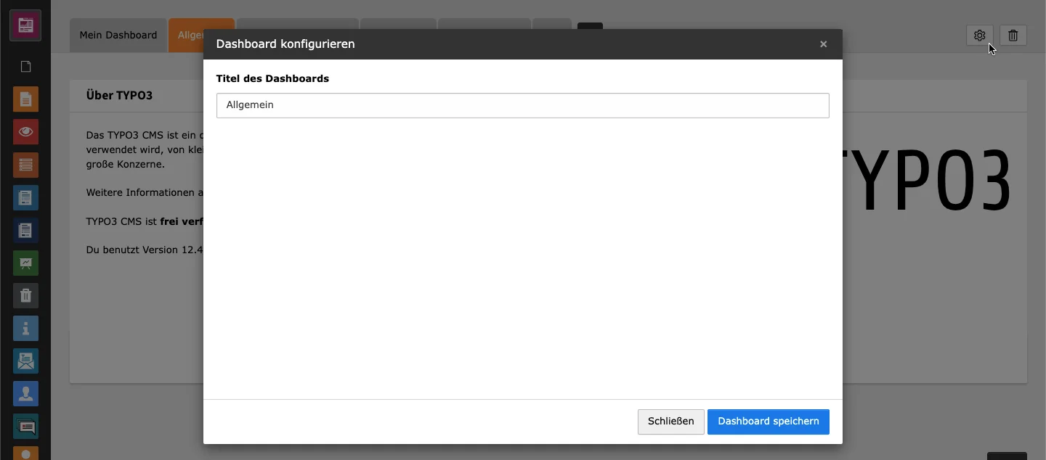Open the Dashboard module at sidebar top

tap(25, 25)
